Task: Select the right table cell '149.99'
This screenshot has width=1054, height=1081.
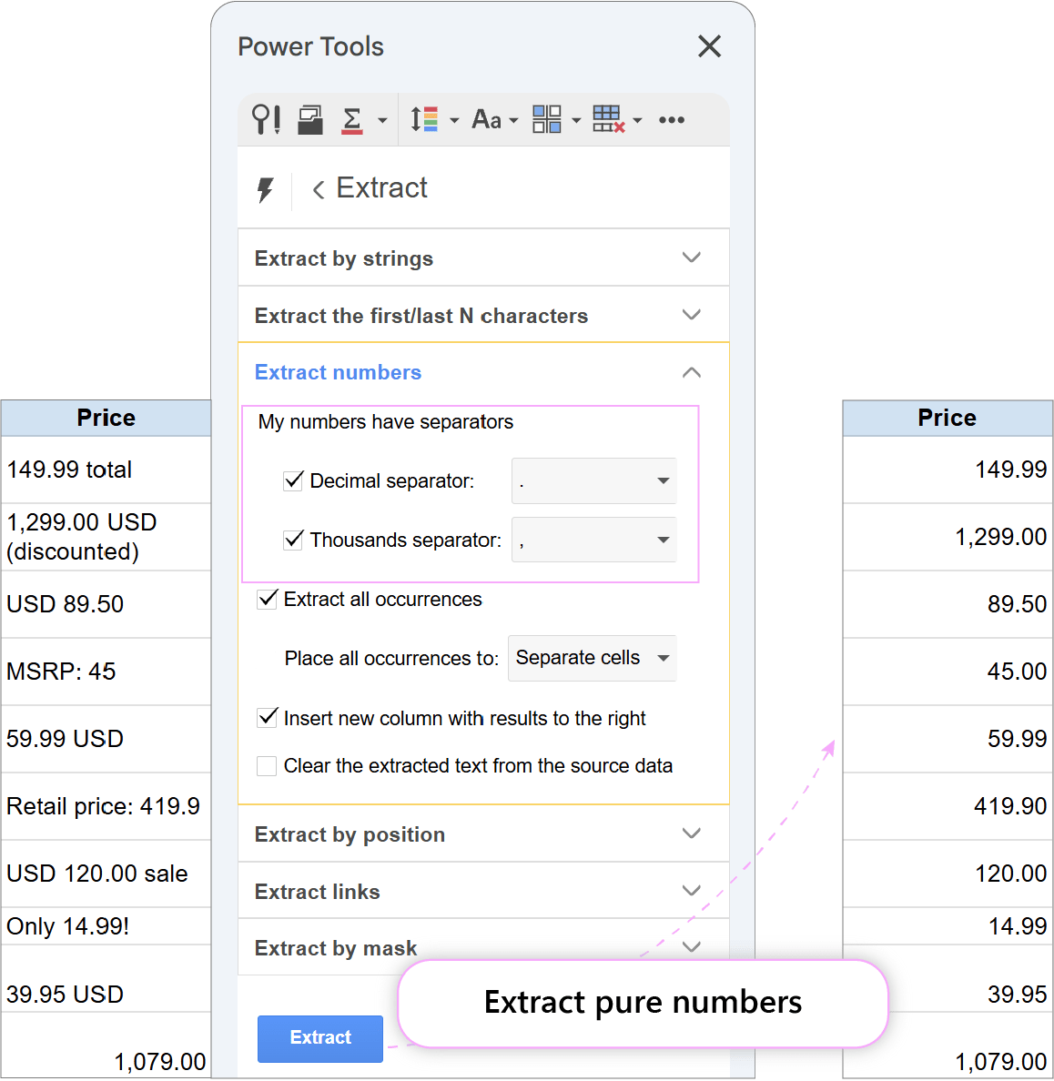Action: [948, 470]
